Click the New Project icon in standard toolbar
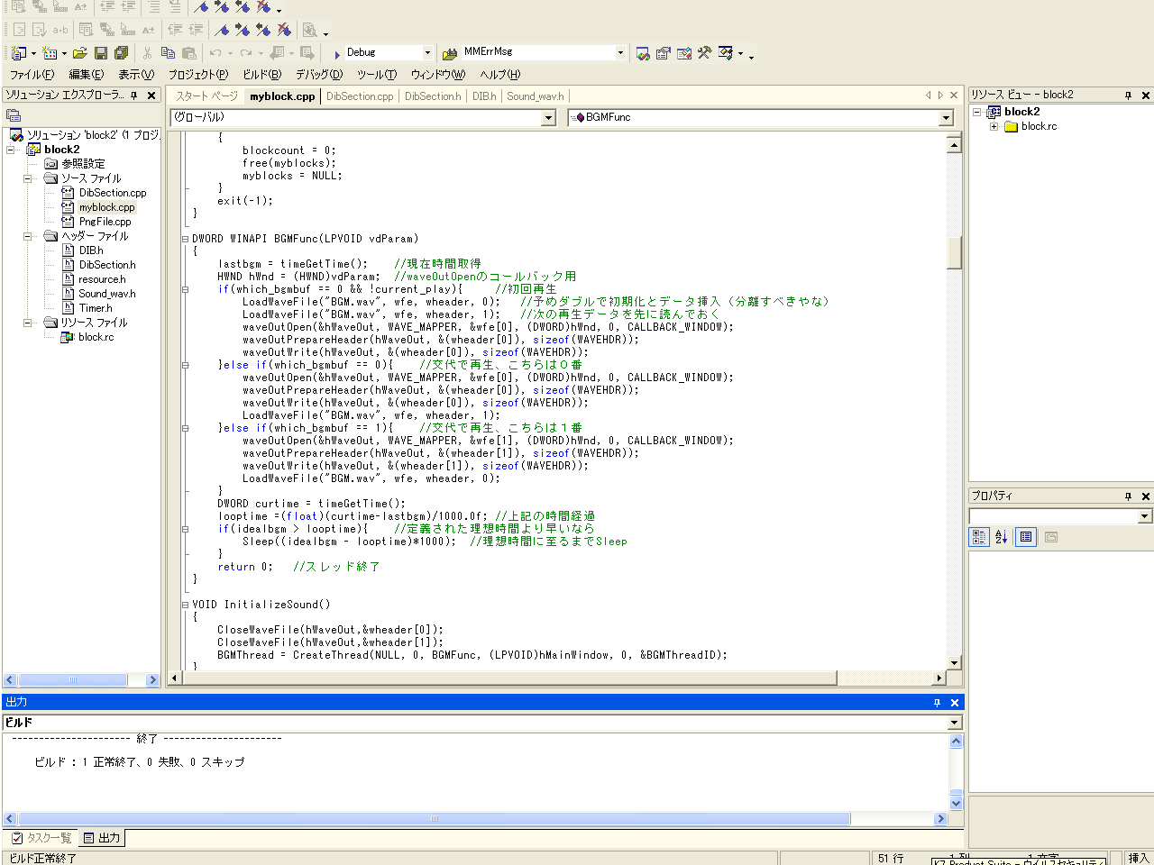The image size is (1154, 865). pos(18,53)
